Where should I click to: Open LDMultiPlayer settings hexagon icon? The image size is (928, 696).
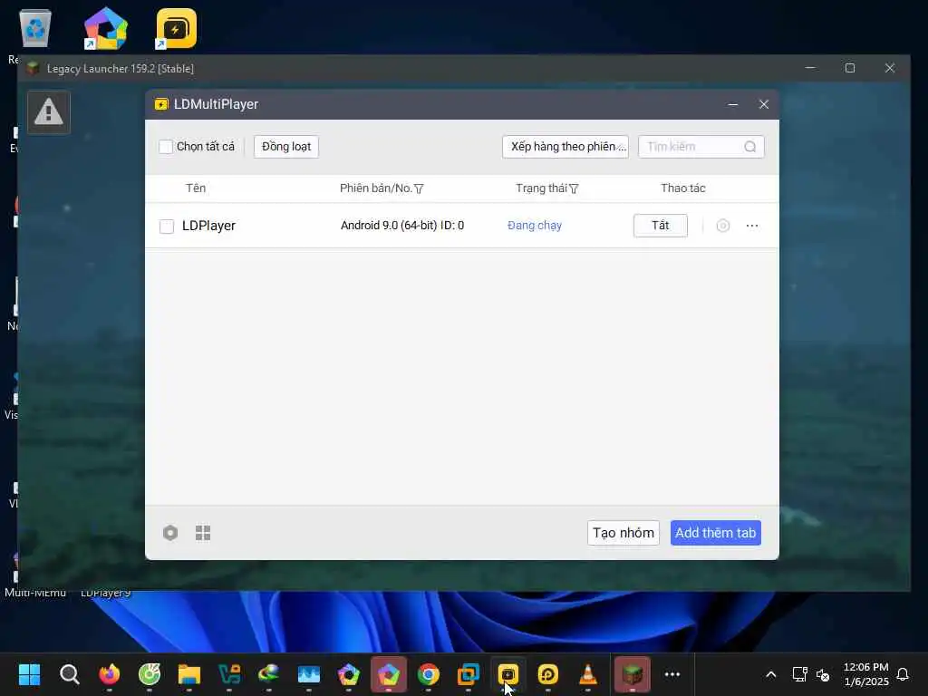(170, 533)
